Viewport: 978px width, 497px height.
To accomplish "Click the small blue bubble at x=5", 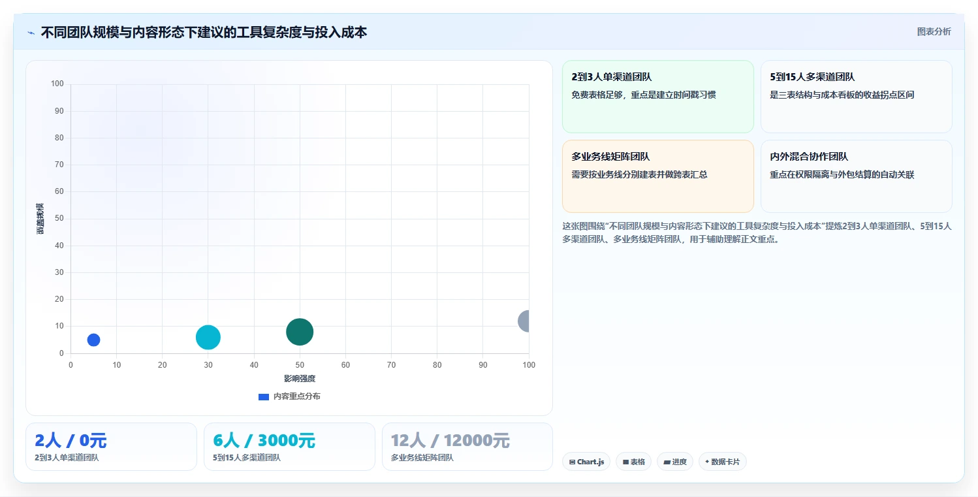I will pos(93,340).
